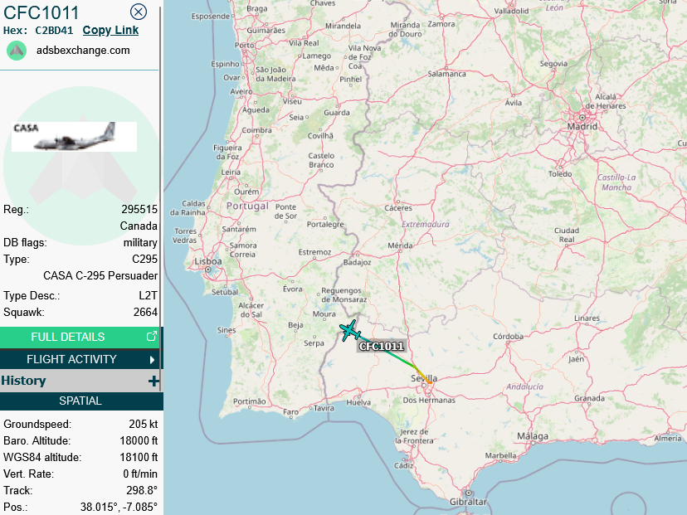687x515 pixels.
Task: Click CASA C-295 Persuader type name
Action: (x=100, y=276)
